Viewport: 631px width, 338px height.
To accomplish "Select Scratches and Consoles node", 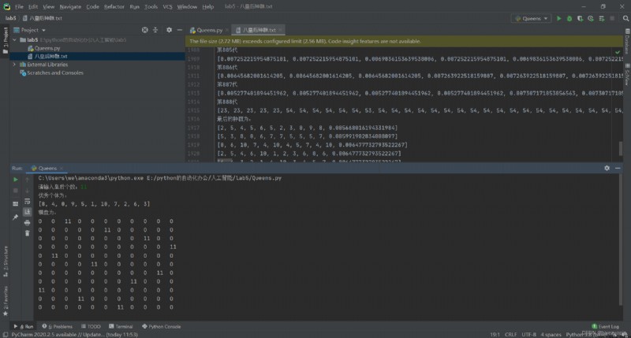I will point(51,72).
